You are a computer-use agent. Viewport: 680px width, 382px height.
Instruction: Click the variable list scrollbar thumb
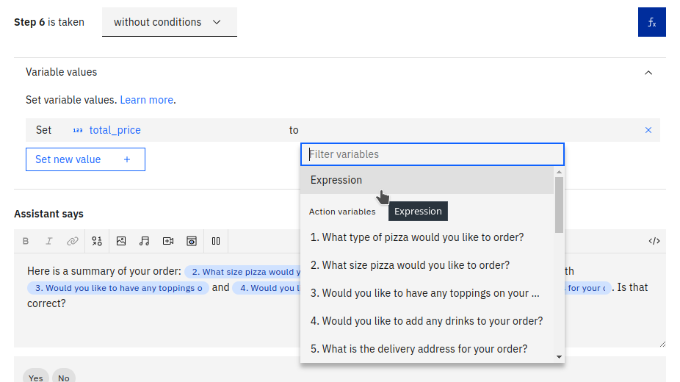[559, 204]
